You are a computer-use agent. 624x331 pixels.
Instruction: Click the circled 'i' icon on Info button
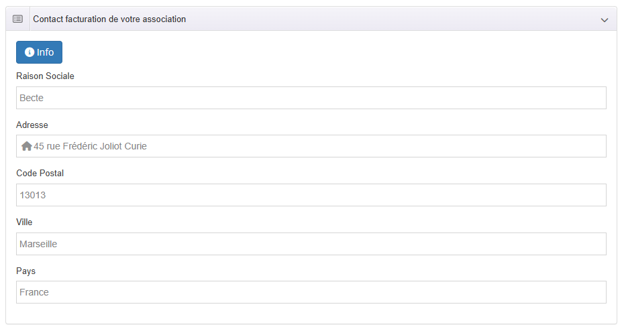pyautogui.click(x=30, y=52)
